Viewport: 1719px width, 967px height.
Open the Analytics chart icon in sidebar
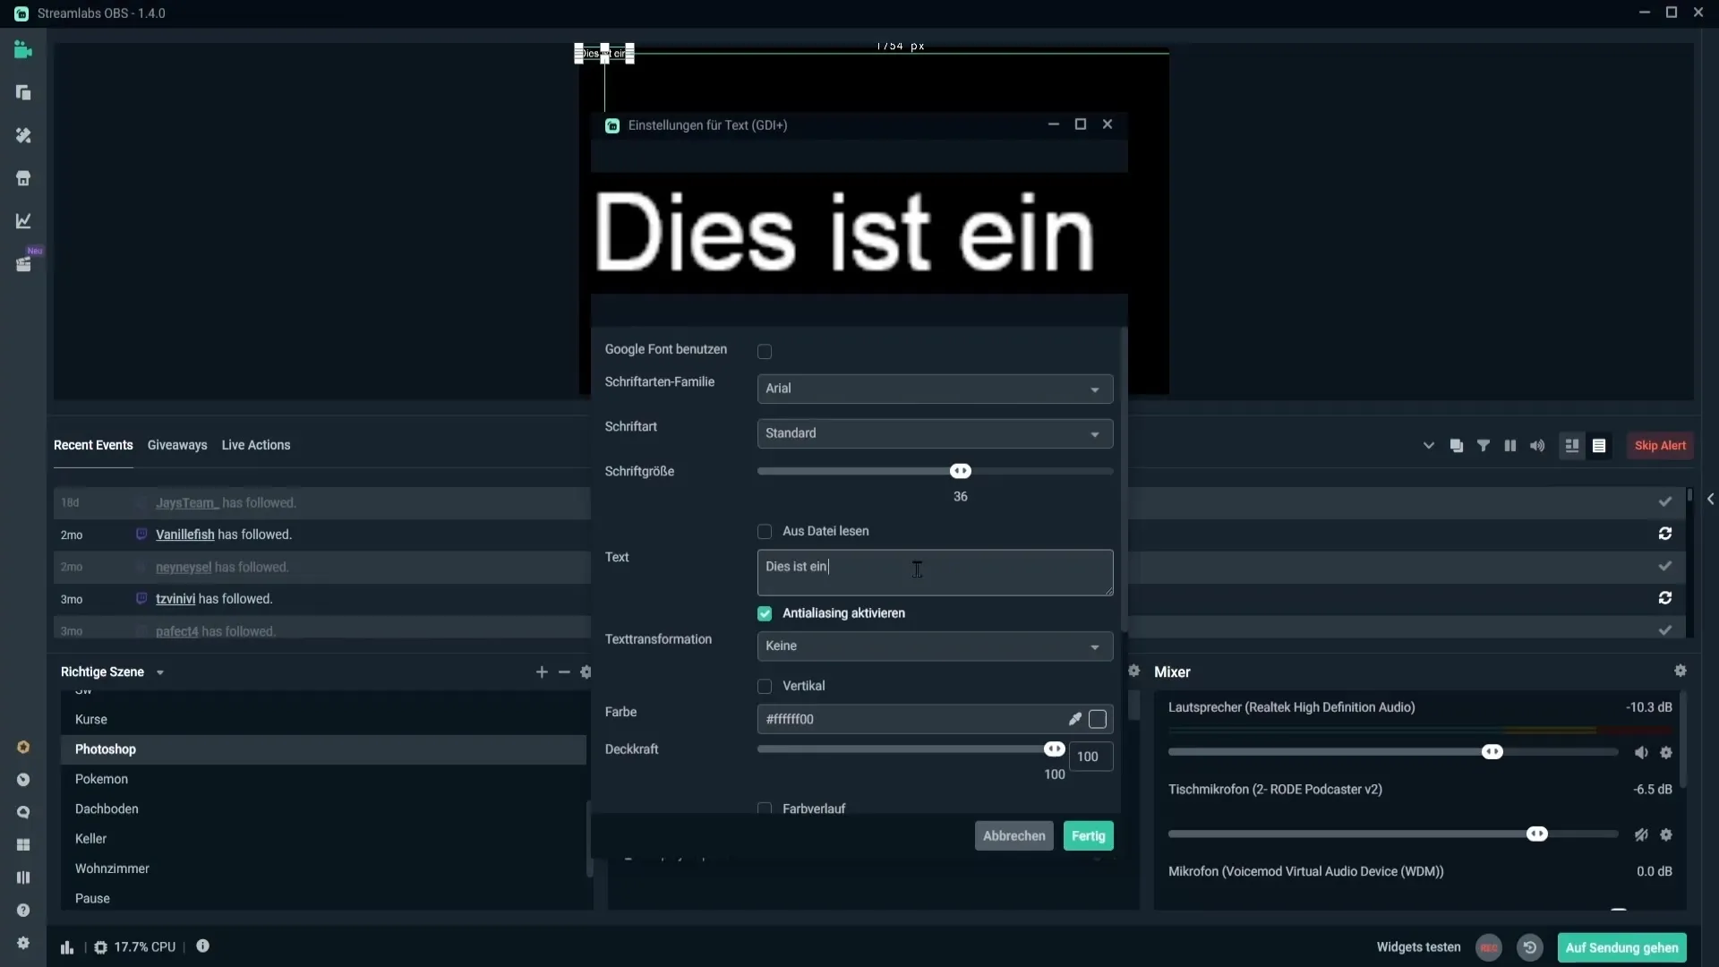[23, 220]
